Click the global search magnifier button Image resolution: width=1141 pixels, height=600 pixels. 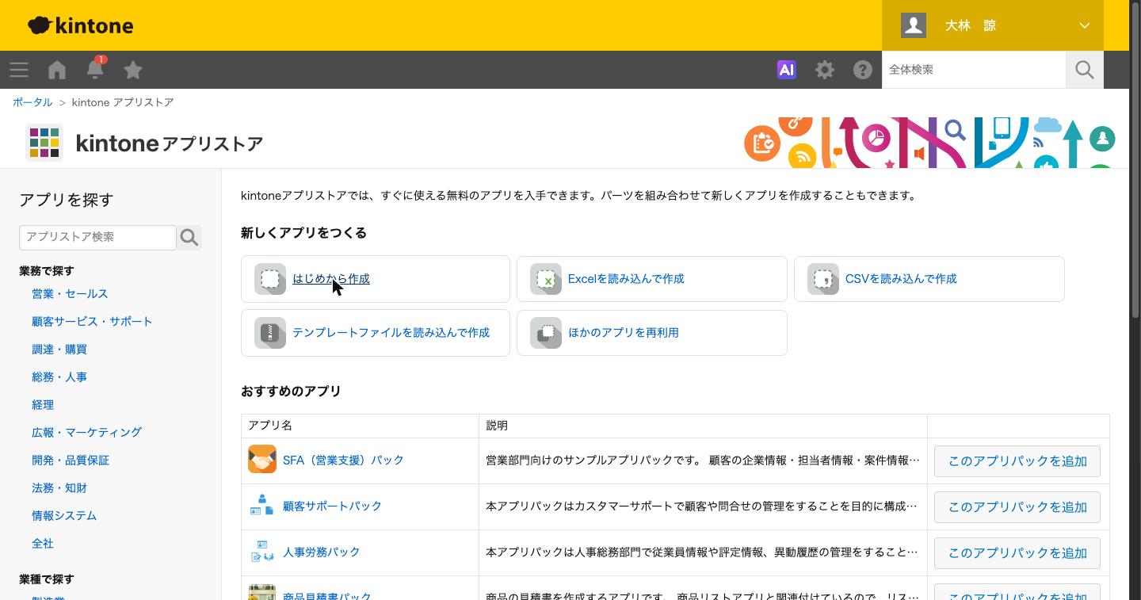coord(1085,70)
